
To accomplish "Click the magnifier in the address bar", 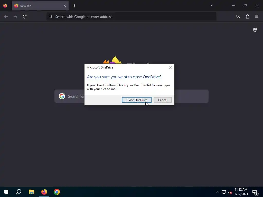I will pyautogui.click(x=51, y=16).
